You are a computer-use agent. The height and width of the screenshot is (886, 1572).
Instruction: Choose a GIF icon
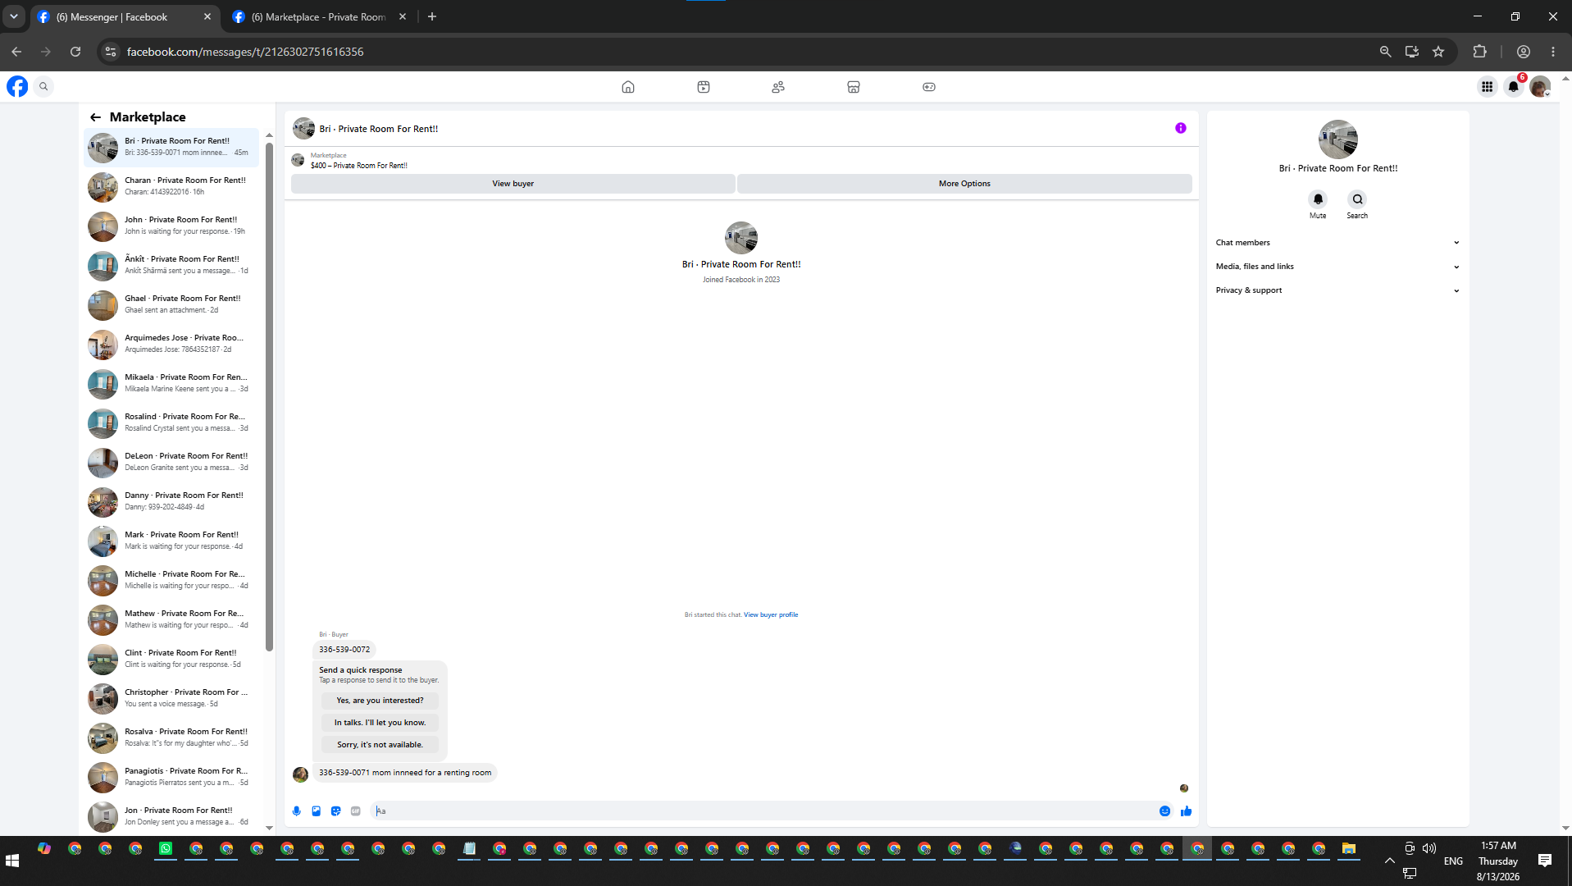pos(356,811)
